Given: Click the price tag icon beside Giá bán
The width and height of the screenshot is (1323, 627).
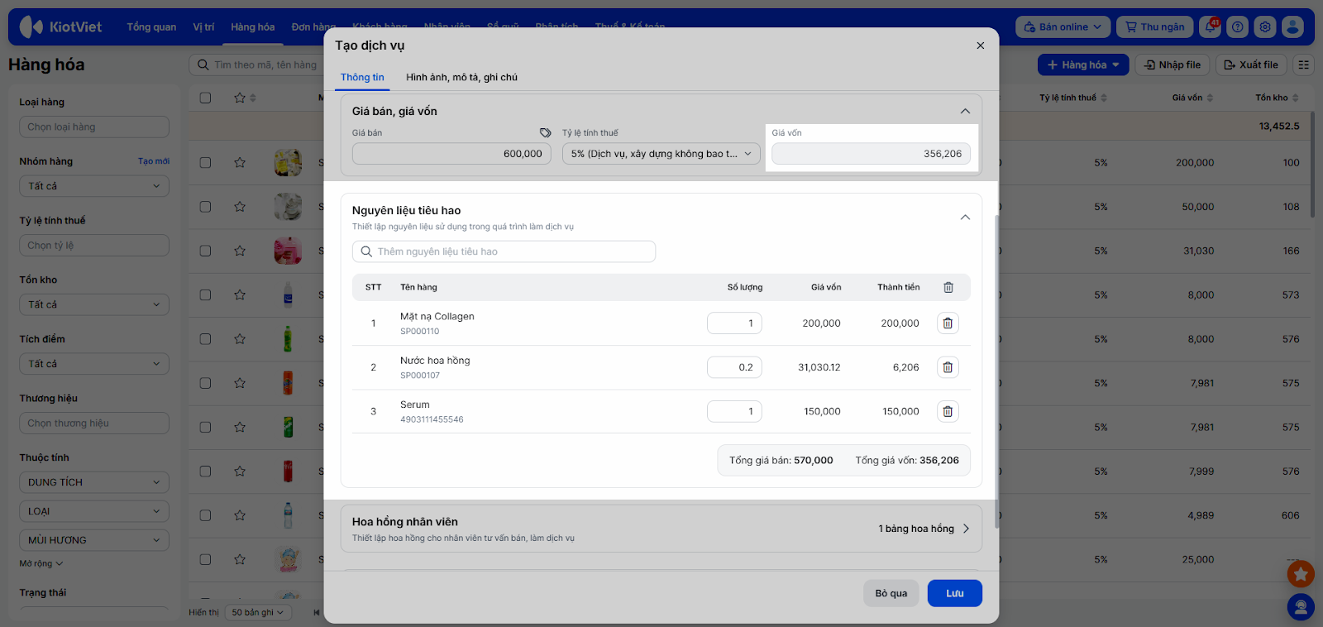Looking at the screenshot, I should pyautogui.click(x=545, y=132).
